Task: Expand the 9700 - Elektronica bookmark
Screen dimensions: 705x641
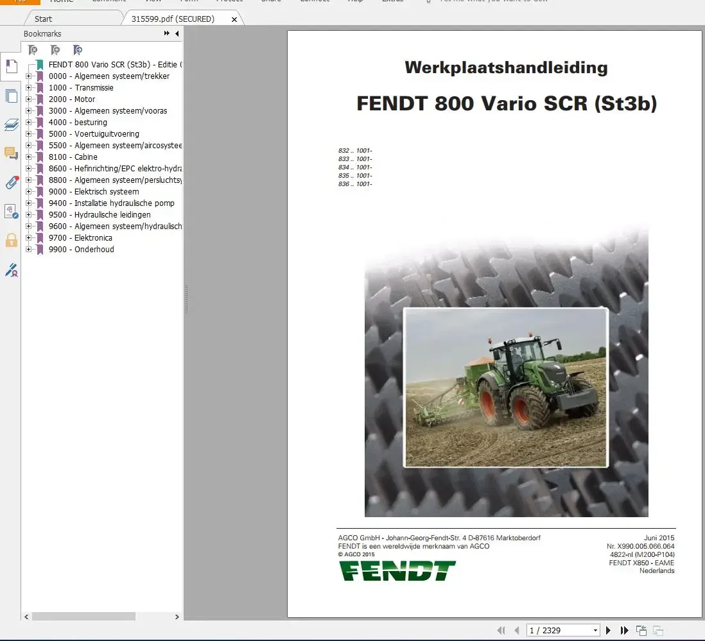Action: tap(29, 237)
